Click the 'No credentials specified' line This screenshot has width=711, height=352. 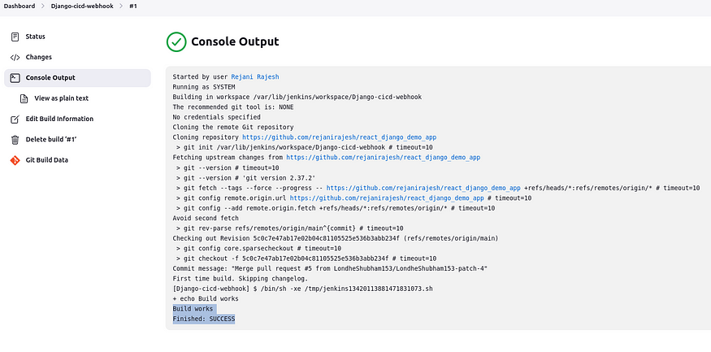point(216,117)
